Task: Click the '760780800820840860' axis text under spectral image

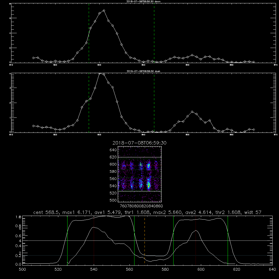Action: [141, 206]
